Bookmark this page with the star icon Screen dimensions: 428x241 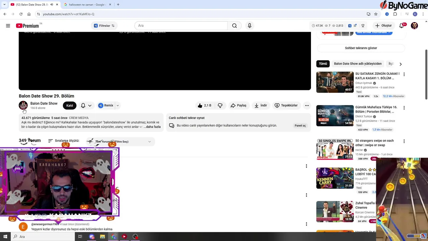pyautogui.click(x=376, y=14)
